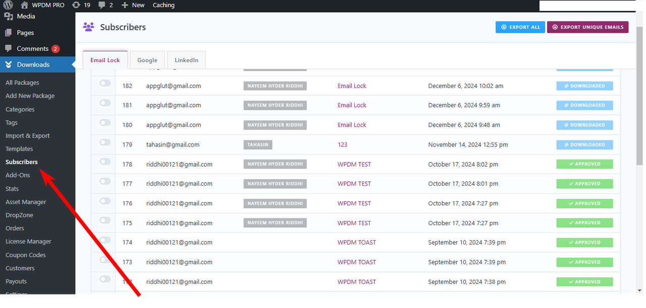Click the Export All button
The image size is (646, 308).
coord(520,27)
